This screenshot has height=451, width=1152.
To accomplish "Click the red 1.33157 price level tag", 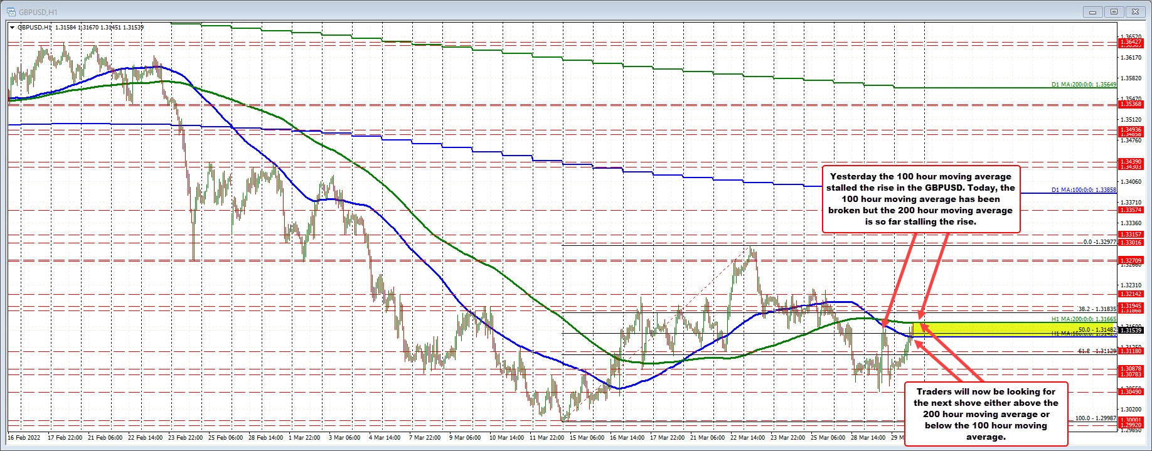I will point(1131,235).
